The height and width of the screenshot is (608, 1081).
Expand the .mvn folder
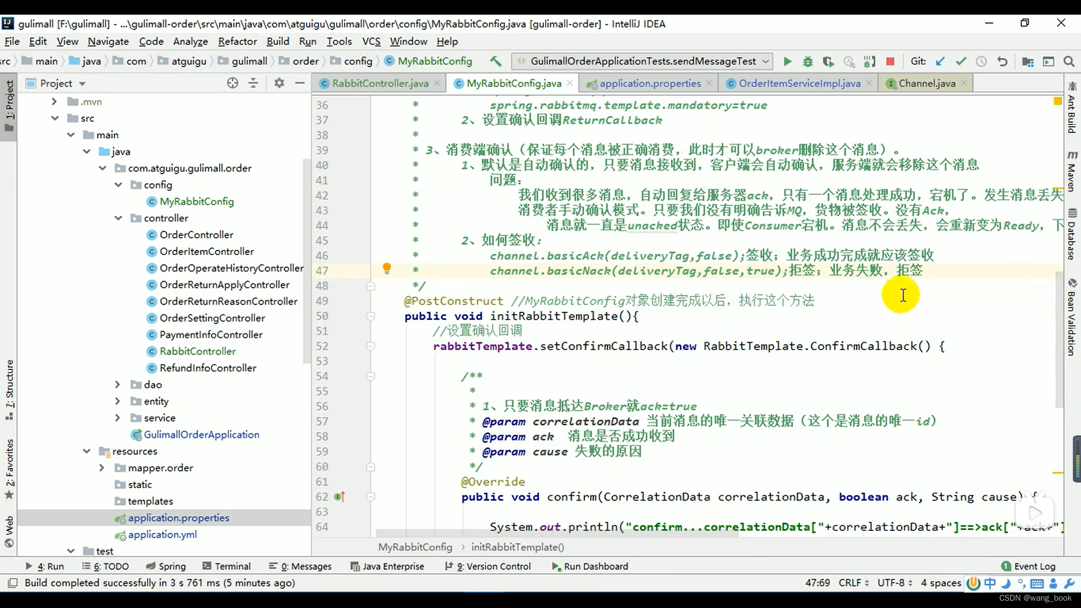54,101
